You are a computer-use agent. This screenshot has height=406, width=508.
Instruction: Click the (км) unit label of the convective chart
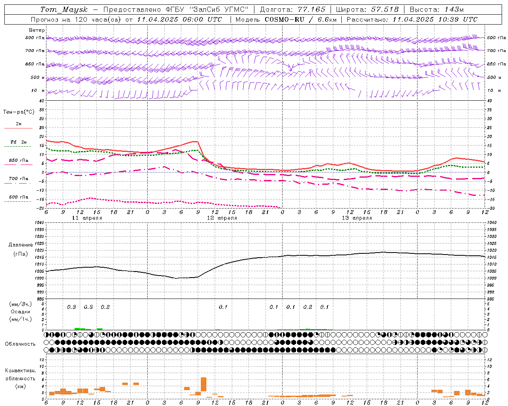21,386
